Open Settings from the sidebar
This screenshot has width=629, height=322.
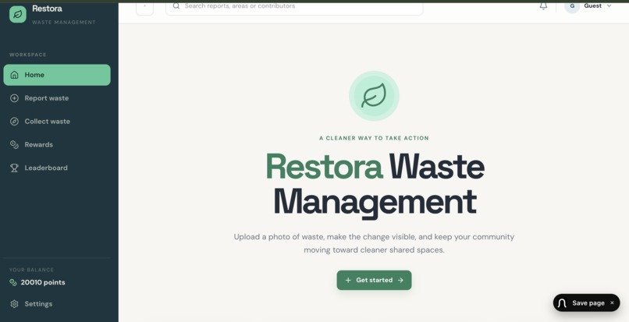tap(57, 304)
